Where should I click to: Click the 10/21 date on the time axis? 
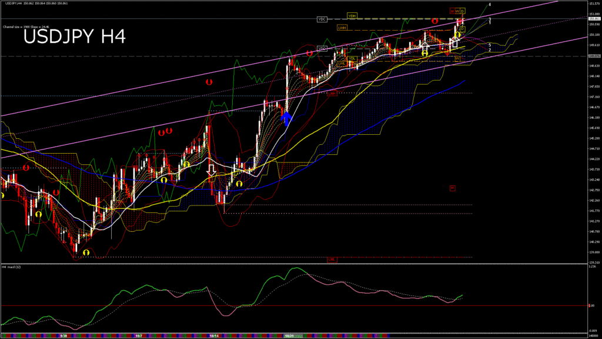tap(289, 336)
